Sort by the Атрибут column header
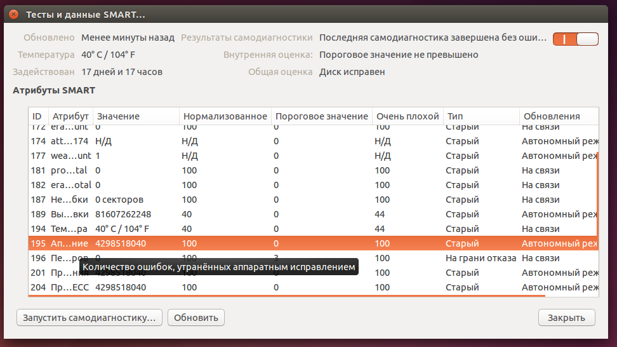This screenshot has width=617, height=347. click(70, 116)
